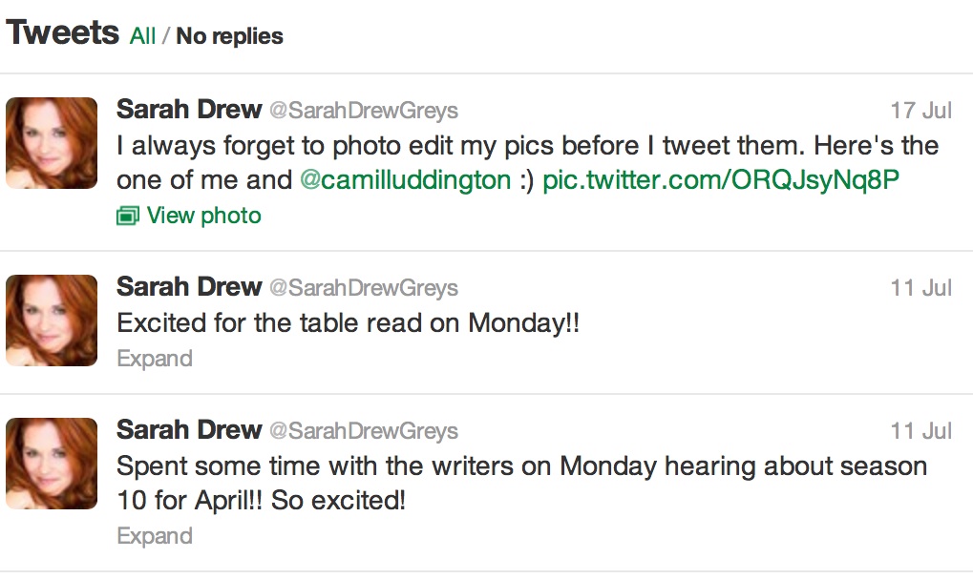Select the No replies tab
Image resolution: width=973 pixels, height=579 pixels.
[x=229, y=36]
